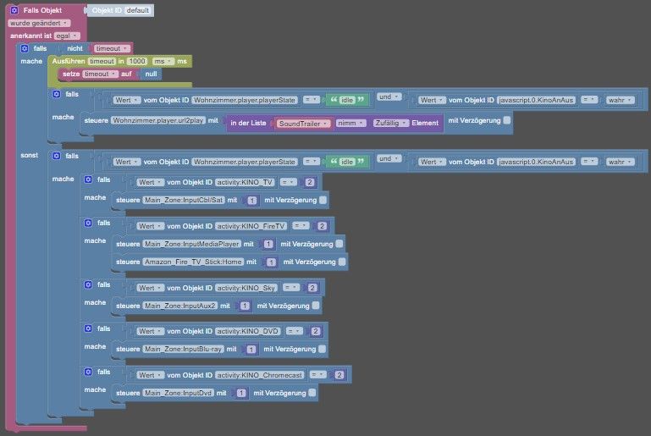Open the SoundTrailer variable dropdown
Screen dimensions: 651x436
click(303, 124)
